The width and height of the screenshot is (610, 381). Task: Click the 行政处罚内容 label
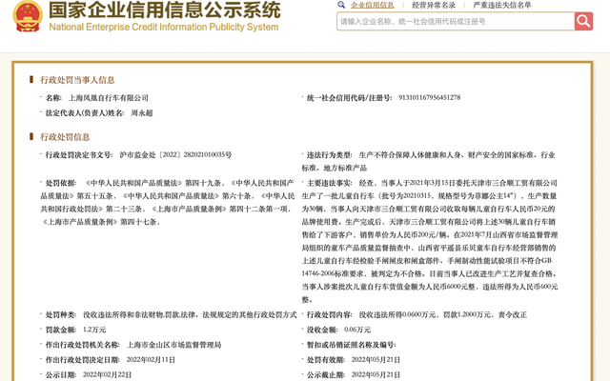tap(329, 315)
